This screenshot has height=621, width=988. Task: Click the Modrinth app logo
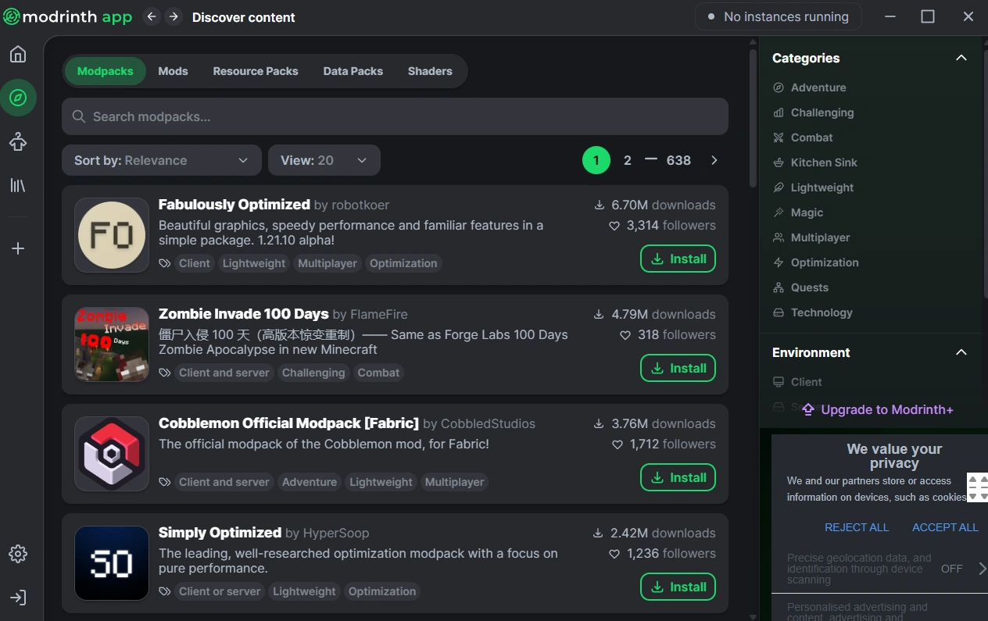[x=68, y=16]
